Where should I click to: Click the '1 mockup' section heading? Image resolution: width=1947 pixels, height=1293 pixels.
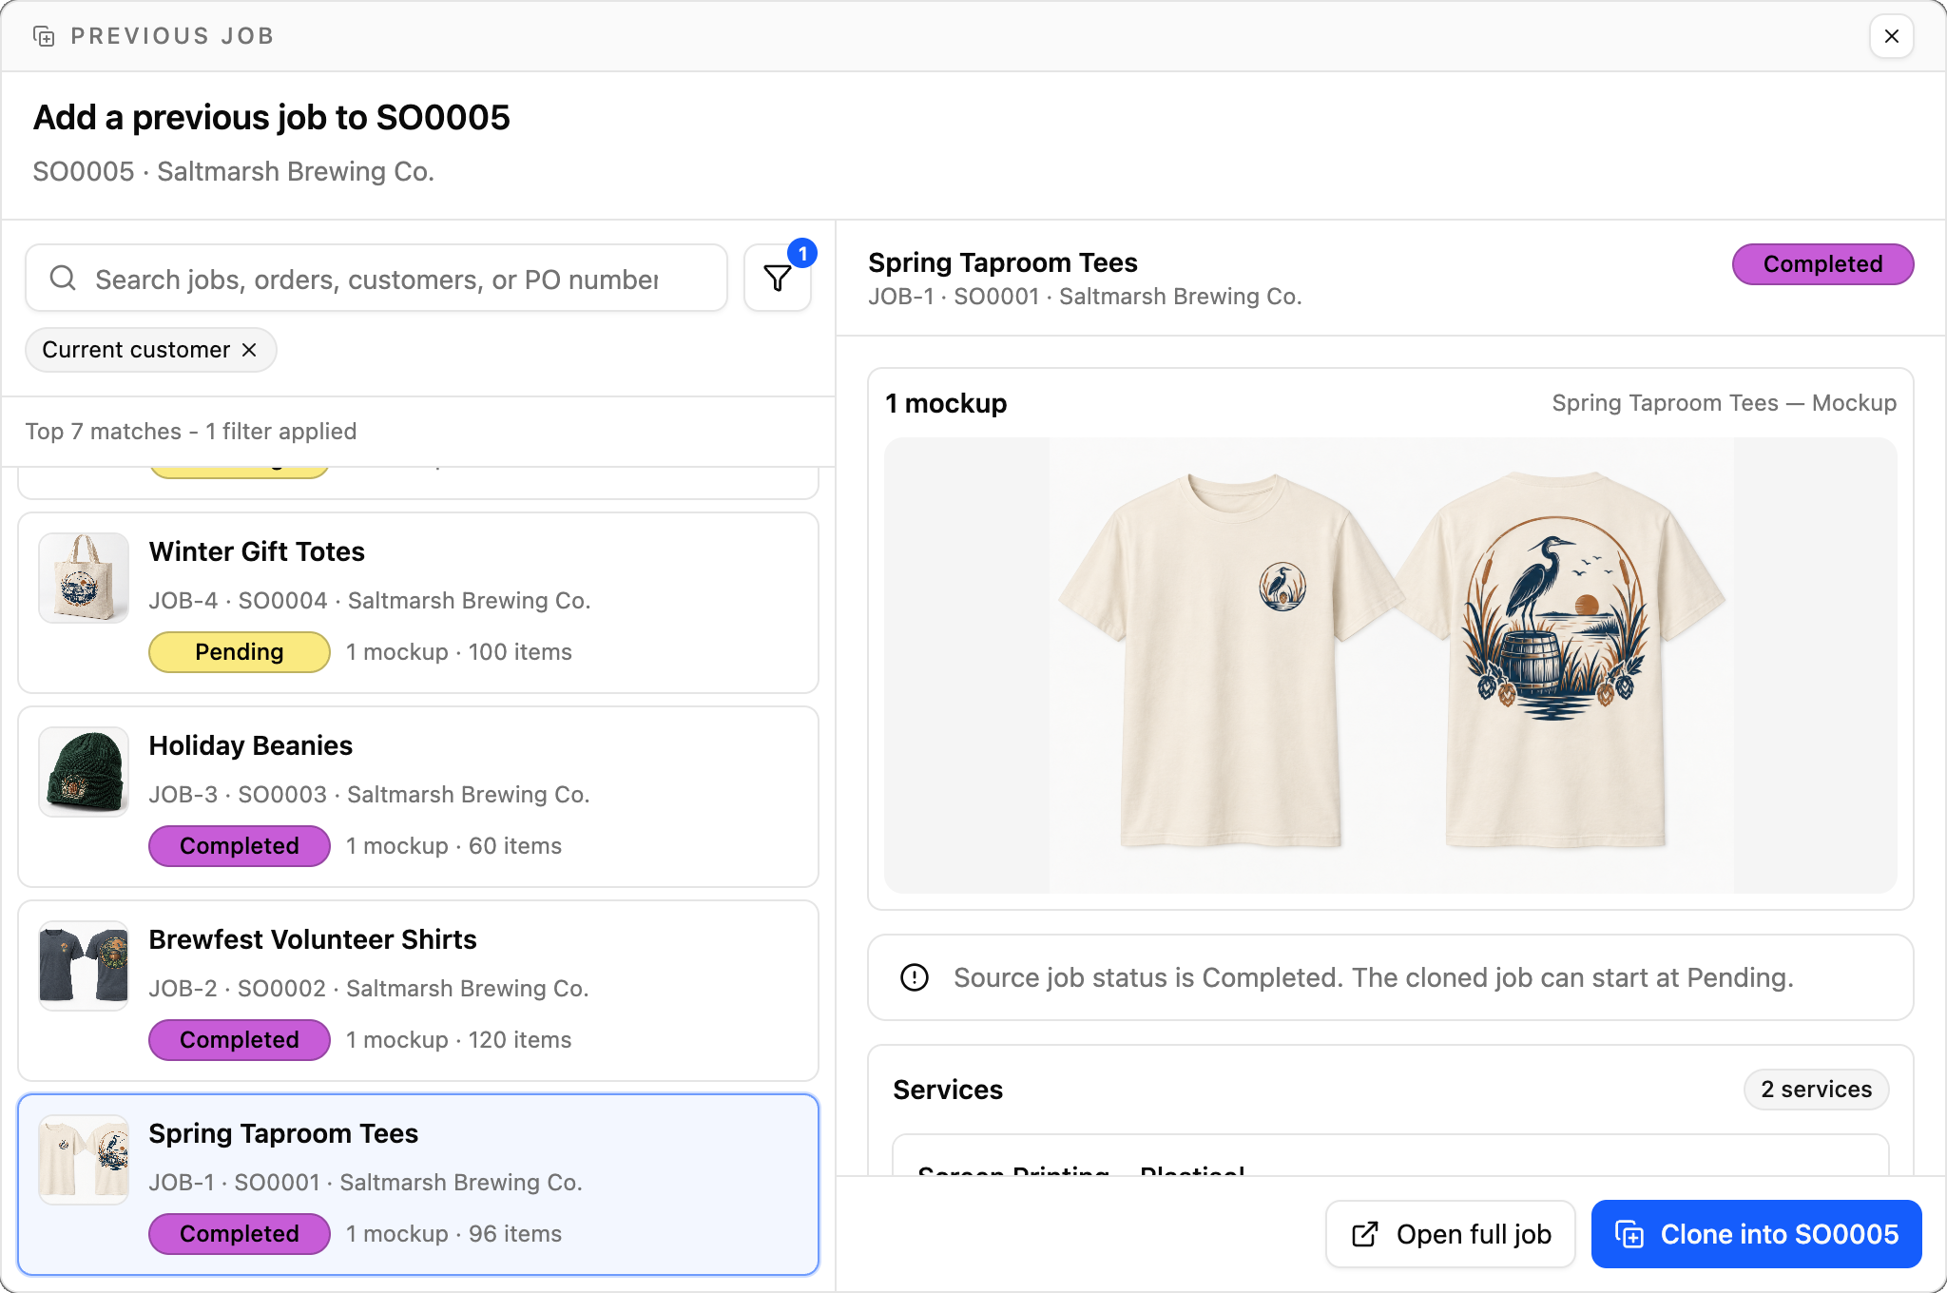(946, 403)
